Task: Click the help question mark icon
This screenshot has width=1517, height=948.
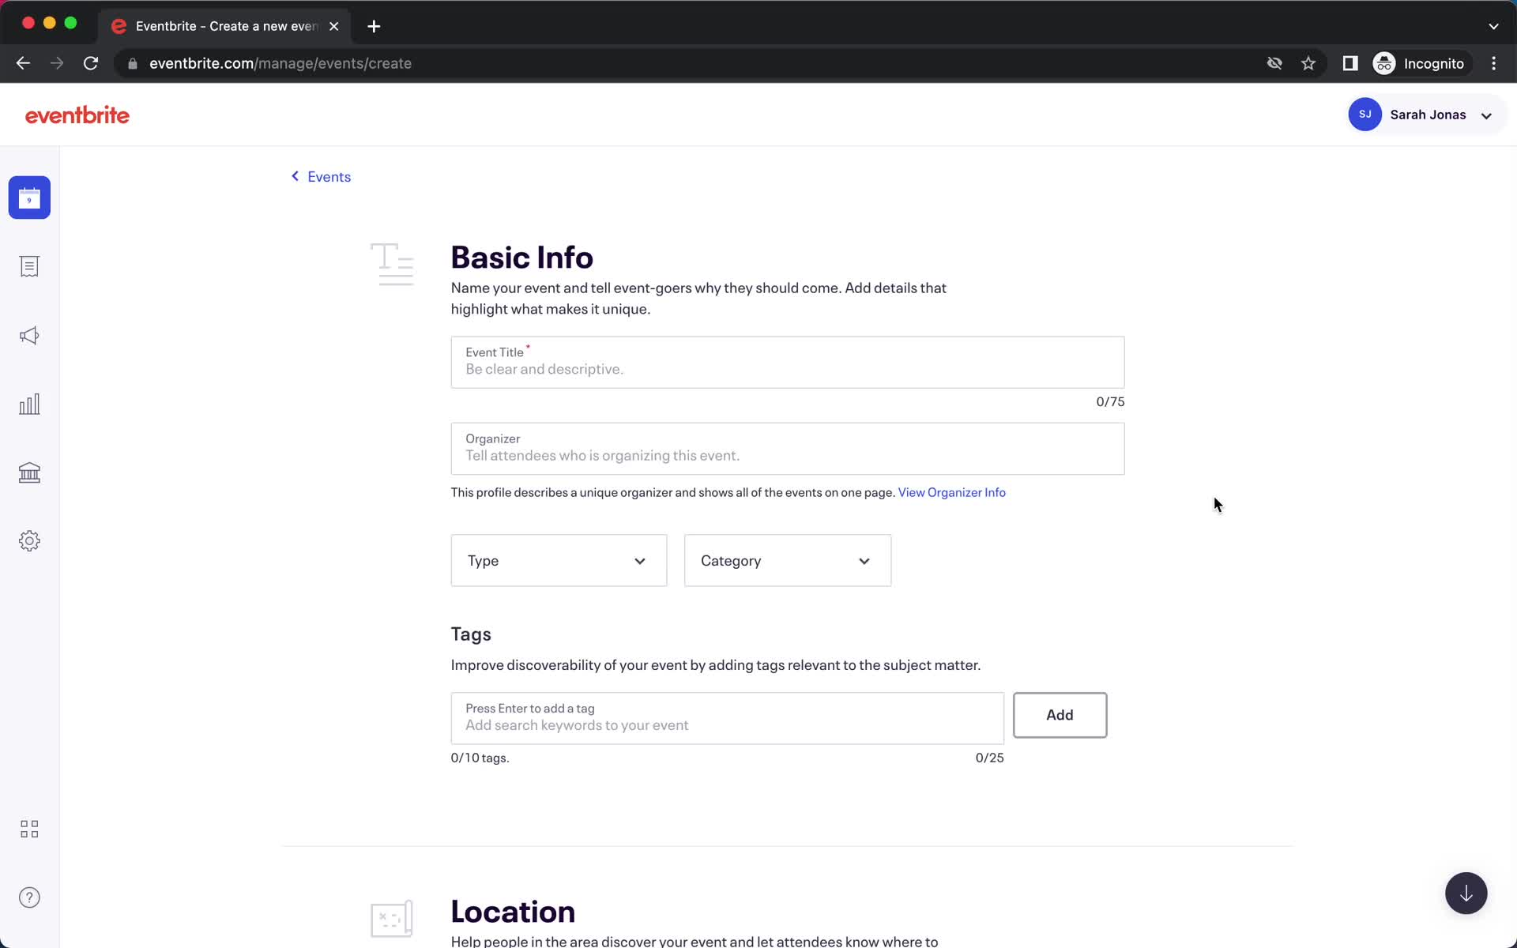Action: [29, 897]
